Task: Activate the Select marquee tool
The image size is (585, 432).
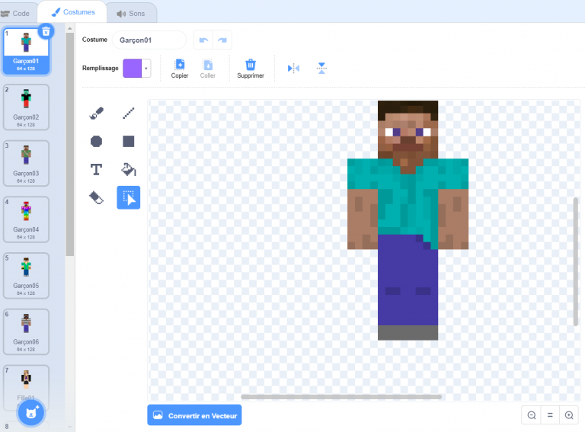Action: tap(128, 198)
